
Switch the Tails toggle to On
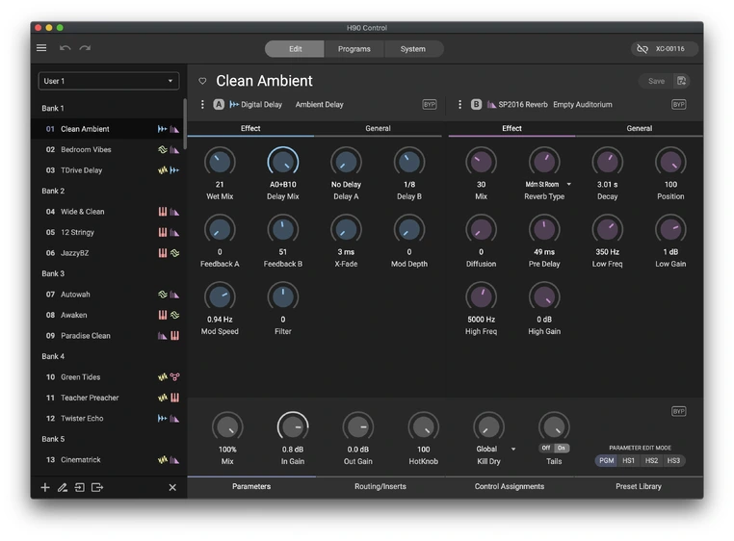tap(562, 448)
